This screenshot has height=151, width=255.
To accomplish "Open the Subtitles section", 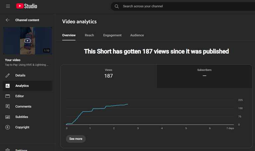I will (28, 117).
